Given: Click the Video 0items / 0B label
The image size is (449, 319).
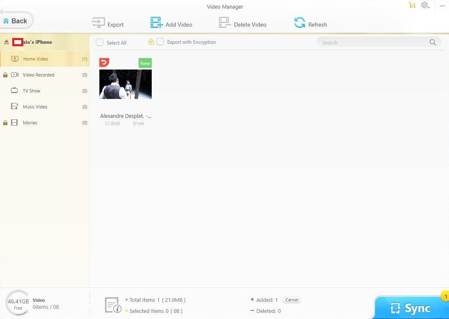Looking at the screenshot, I should coord(46,303).
